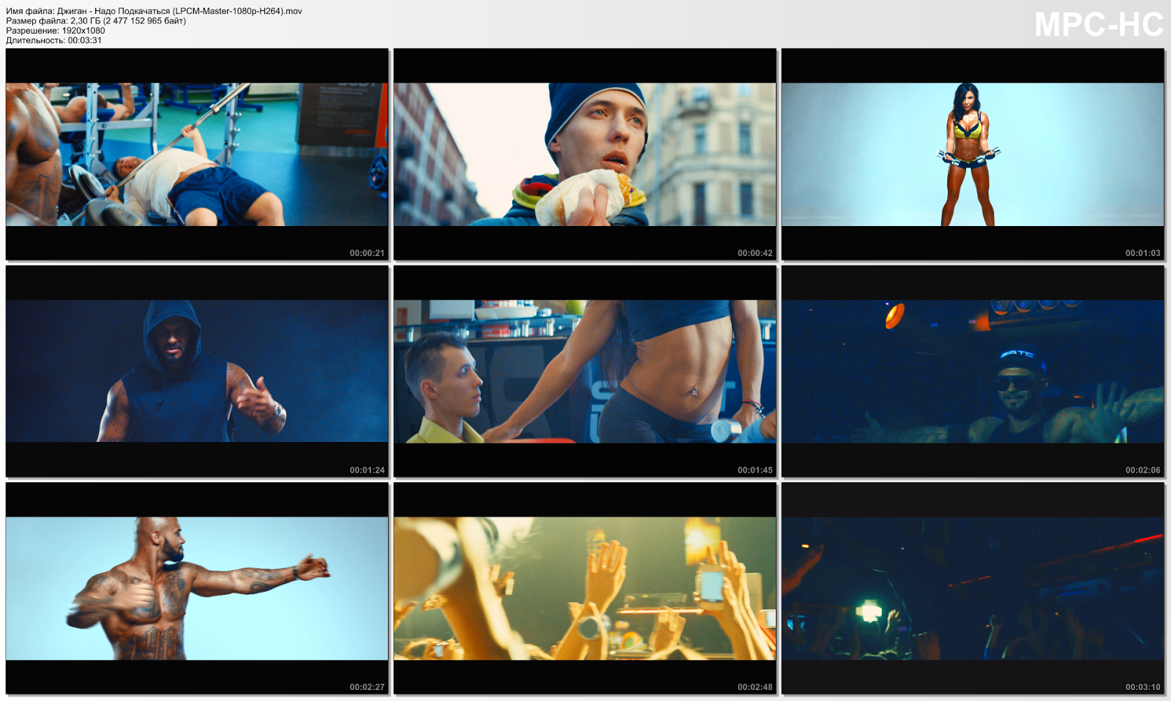Select the "Размер файла: 2,30 ГБ" line

point(96,20)
